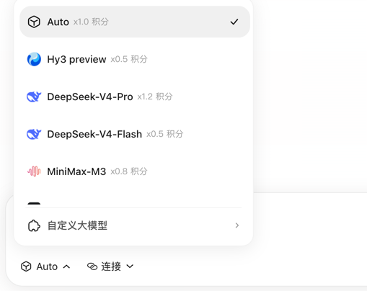The image size is (367, 291).
Task: Expand the 连接 dropdown arrow
Action: [x=130, y=267]
